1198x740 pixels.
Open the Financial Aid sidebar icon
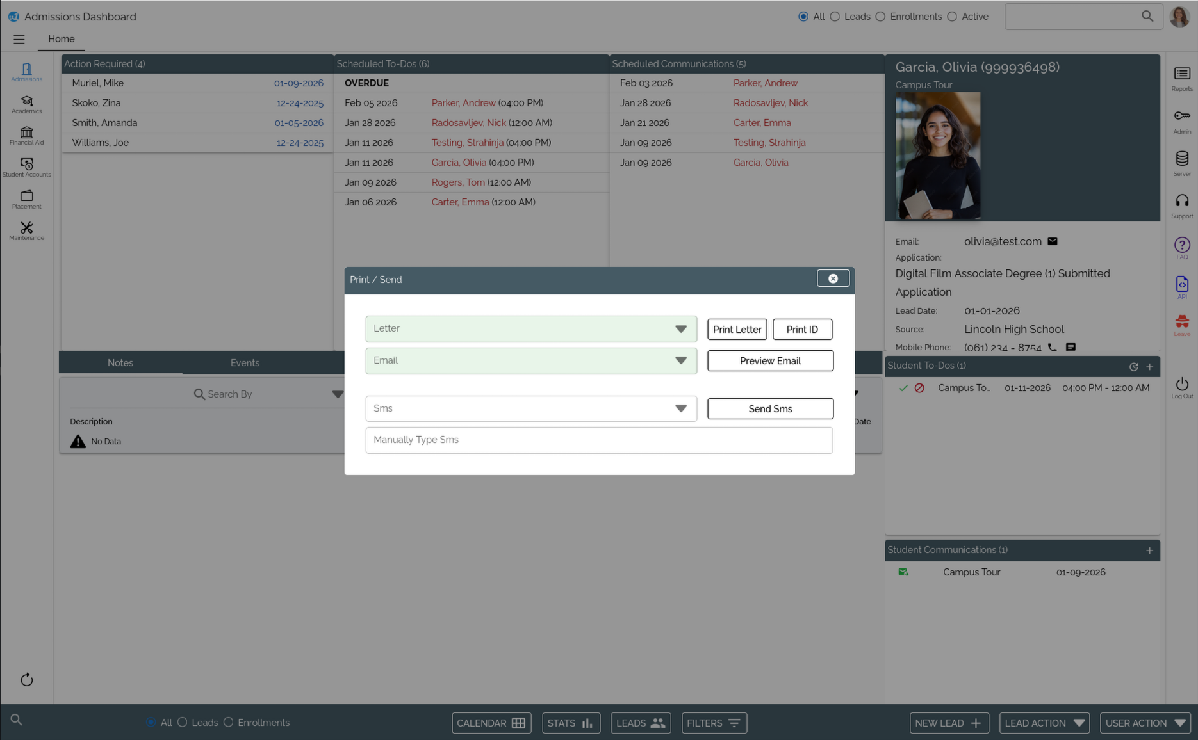click(26, 135)
